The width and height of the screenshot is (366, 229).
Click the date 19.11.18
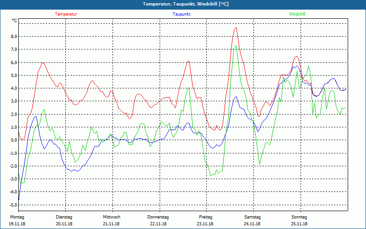pos(17,224)
